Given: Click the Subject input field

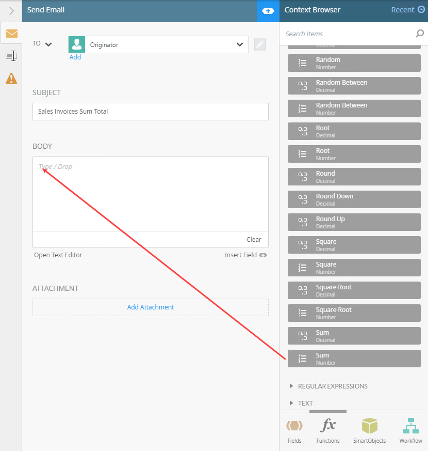Looking at the screenshot, I should pyautogui.click(x=151, y=112).
